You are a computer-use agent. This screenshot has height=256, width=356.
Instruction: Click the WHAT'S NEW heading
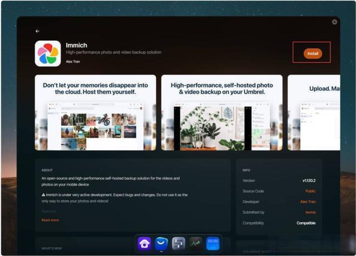(52, 248)
